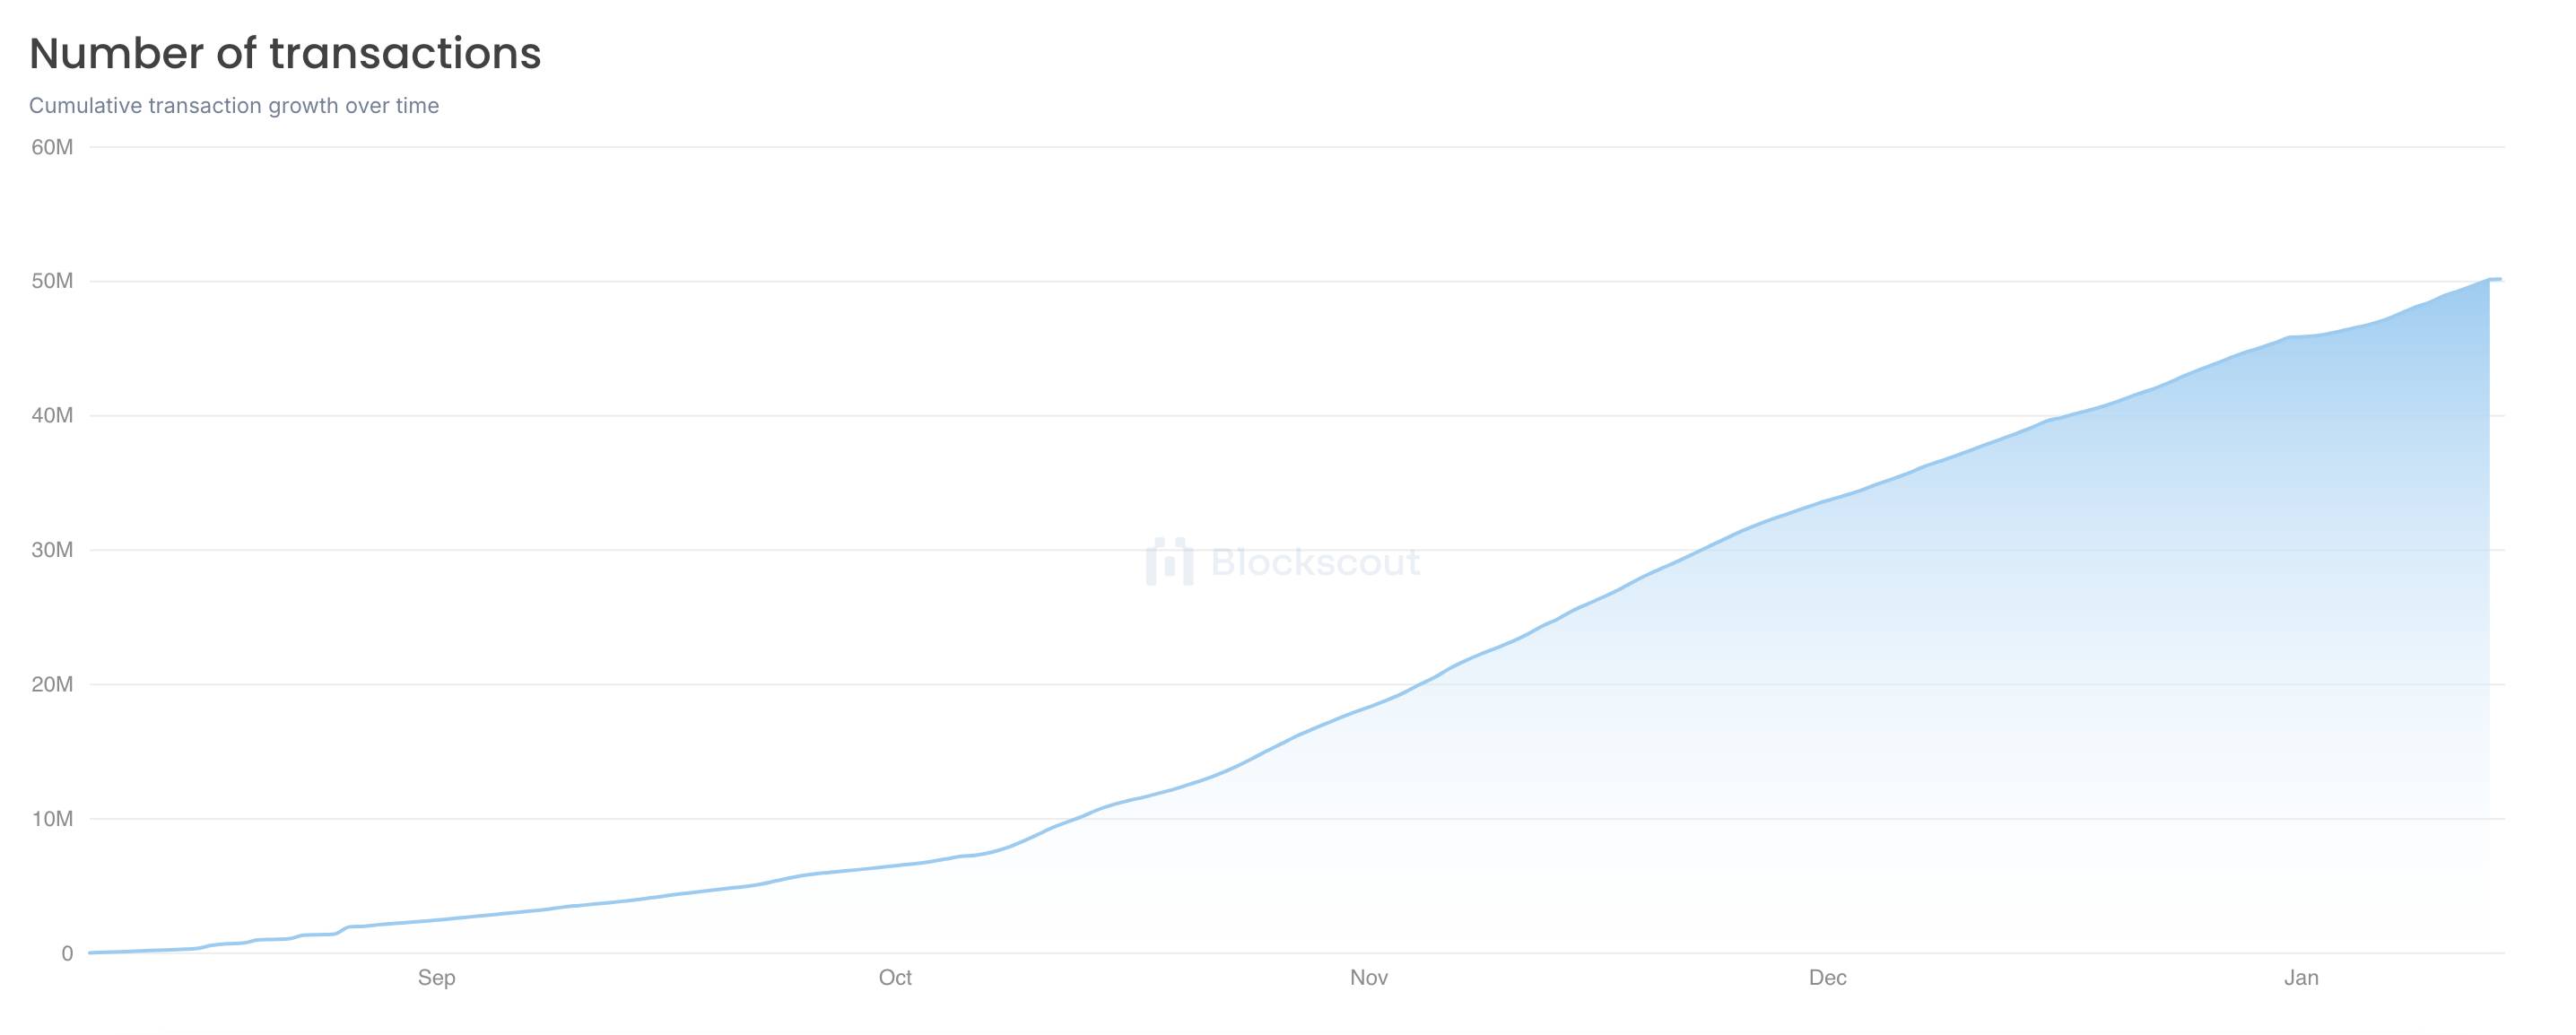Select the Nov label on the time axis

(1369, 978)
